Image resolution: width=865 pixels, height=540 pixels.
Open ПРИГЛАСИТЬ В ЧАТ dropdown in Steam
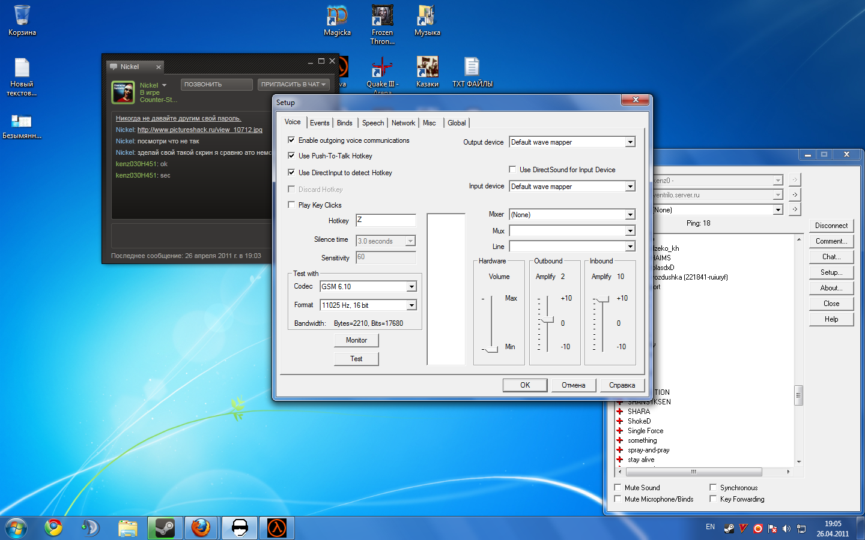click(x=294, y=85)
